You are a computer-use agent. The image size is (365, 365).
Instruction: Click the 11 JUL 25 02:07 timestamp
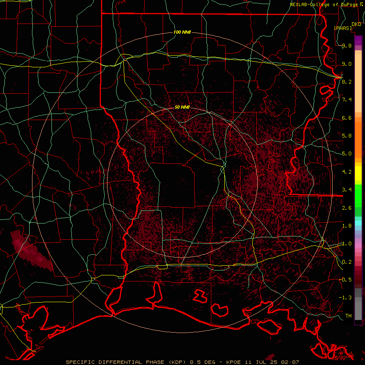(272, 362)
